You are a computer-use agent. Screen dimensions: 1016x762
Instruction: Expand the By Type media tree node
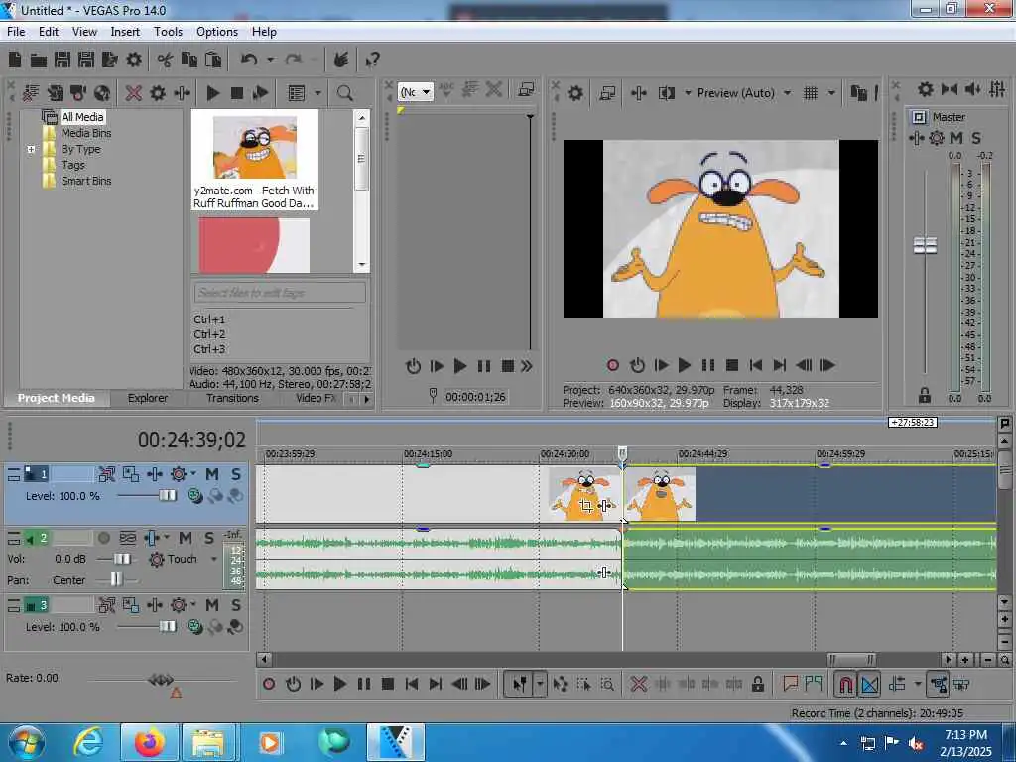(31, 149)
